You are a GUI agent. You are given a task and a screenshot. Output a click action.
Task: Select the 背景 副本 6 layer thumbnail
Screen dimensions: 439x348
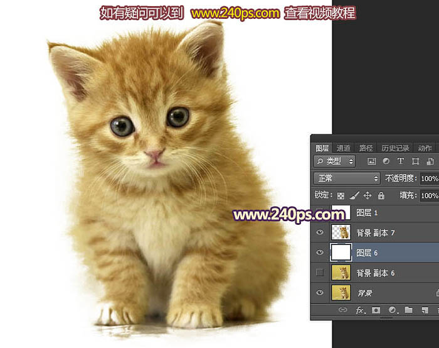(x=341, y=273)
